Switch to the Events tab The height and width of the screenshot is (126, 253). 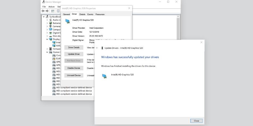click(x=90, y=14)
